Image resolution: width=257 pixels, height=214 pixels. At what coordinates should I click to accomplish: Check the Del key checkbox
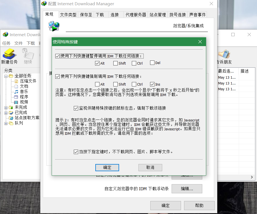152,63
